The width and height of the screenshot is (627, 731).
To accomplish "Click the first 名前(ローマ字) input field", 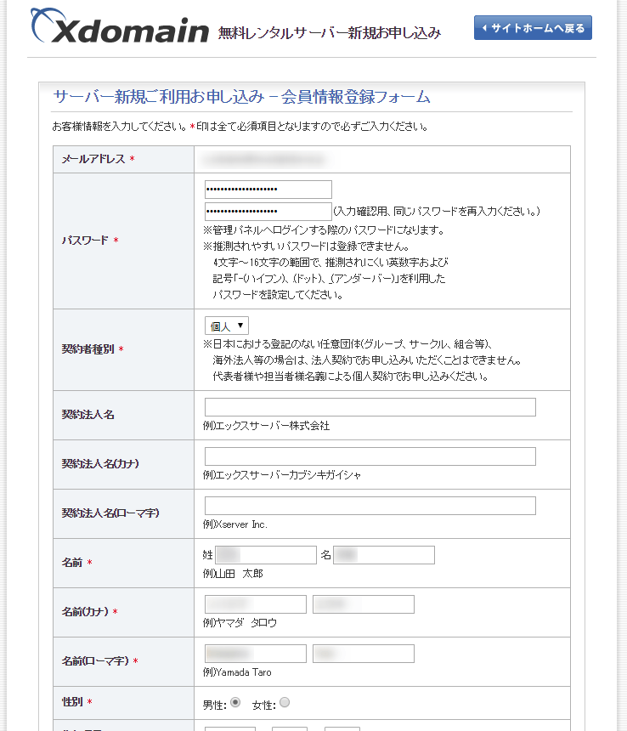I will (x=255, y=654).
